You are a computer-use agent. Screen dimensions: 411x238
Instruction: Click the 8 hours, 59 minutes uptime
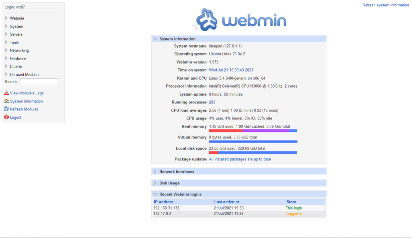(226, 94)
